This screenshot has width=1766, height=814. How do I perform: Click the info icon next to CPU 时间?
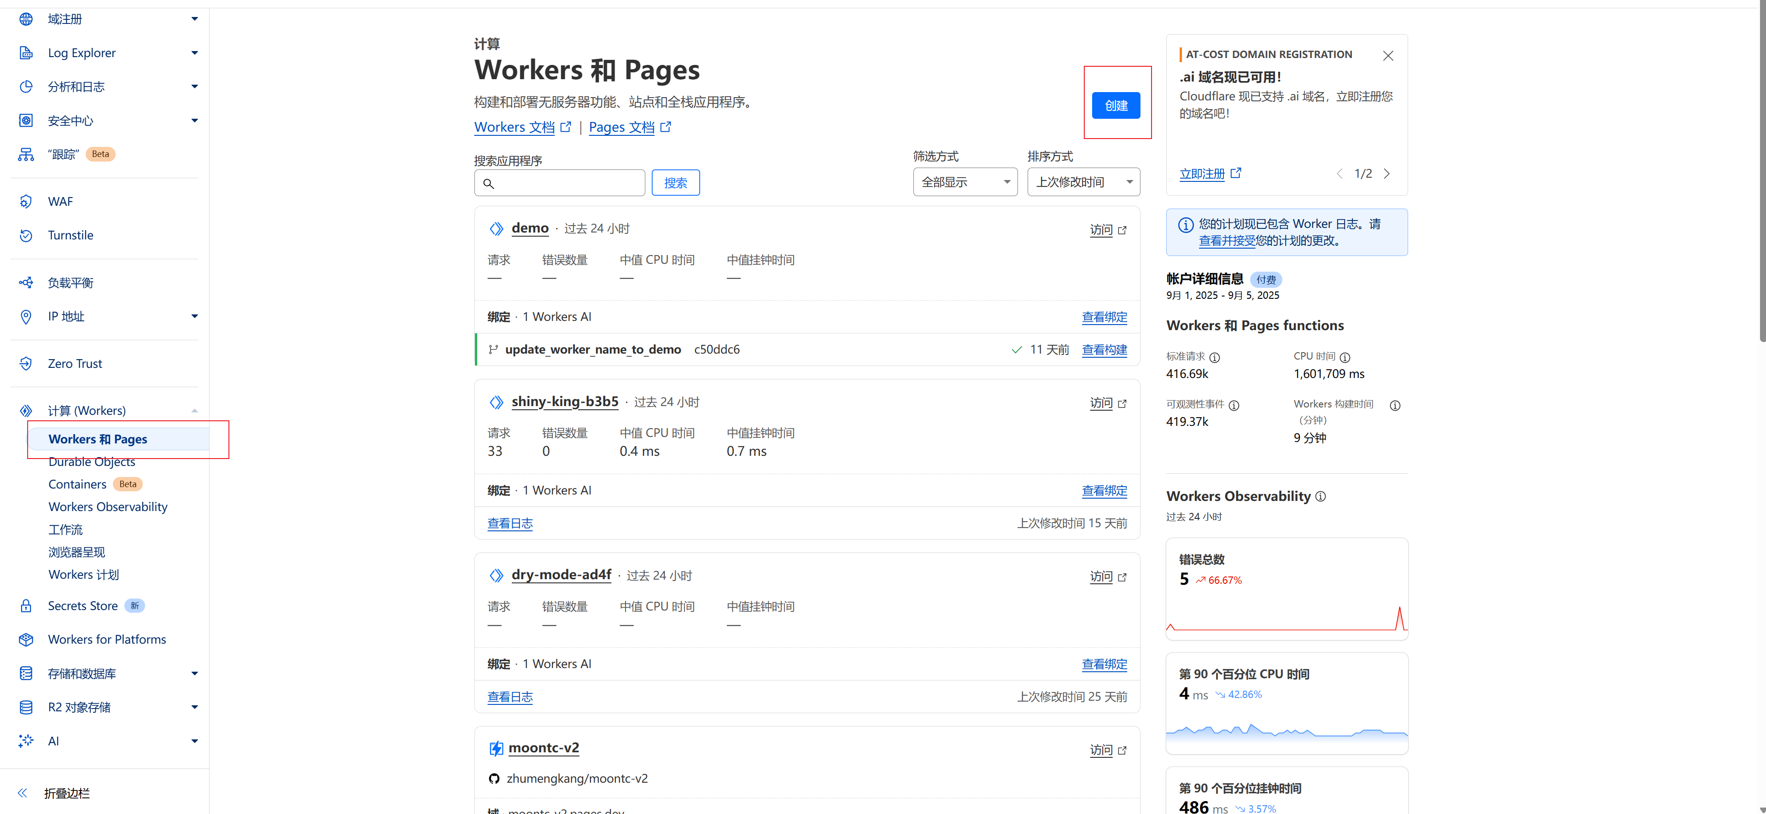[x=1345, y=357]
